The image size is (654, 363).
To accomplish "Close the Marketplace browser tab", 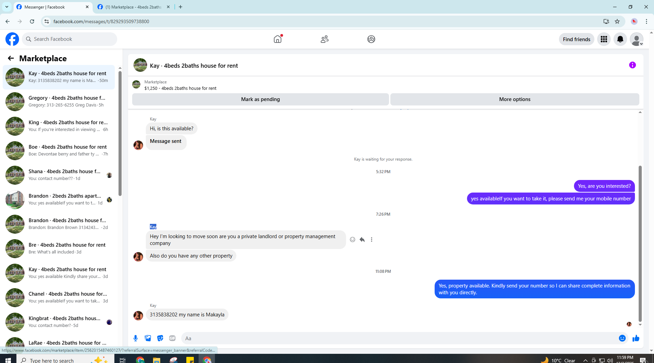I will click(168, 7).
